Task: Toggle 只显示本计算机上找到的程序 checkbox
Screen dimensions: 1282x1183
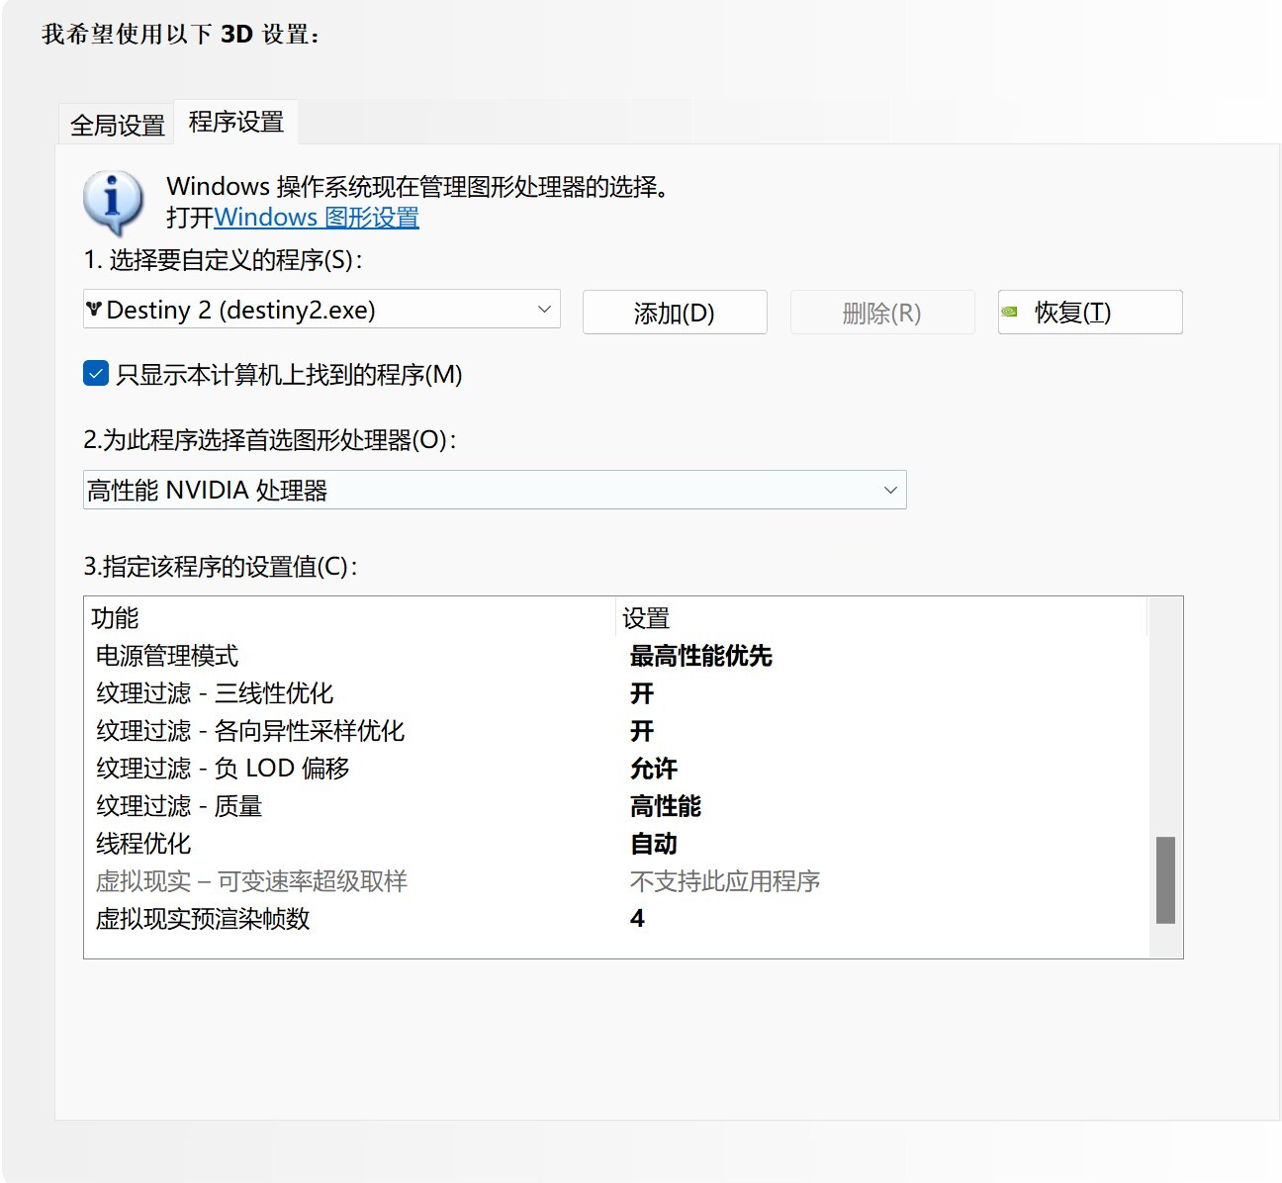Action: [96, 373]
